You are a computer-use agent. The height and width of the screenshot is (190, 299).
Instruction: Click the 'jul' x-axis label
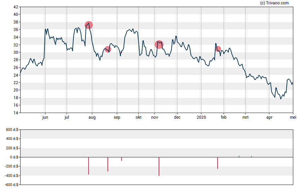pos(67,117)
